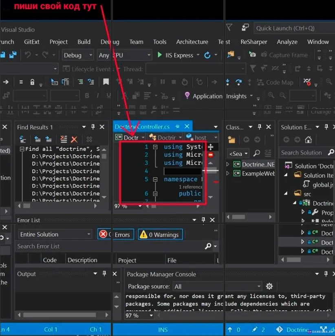
Task: Click the Restart debugging icon
Action: coord(185,82)
